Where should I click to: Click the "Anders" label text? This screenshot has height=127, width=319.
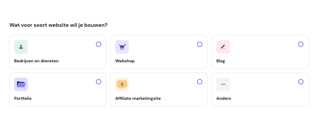point(224,99)
